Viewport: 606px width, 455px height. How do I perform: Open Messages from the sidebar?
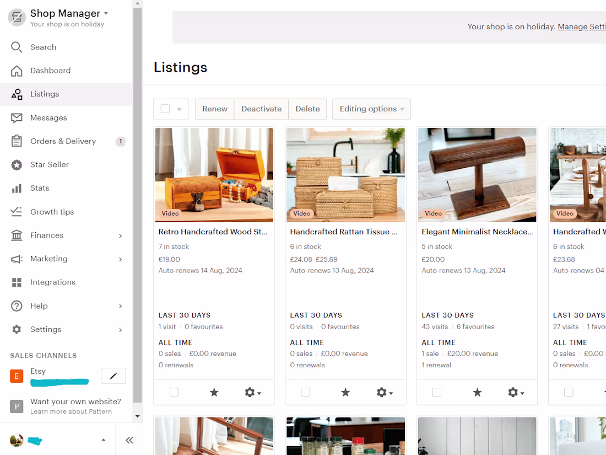point(49,117)
